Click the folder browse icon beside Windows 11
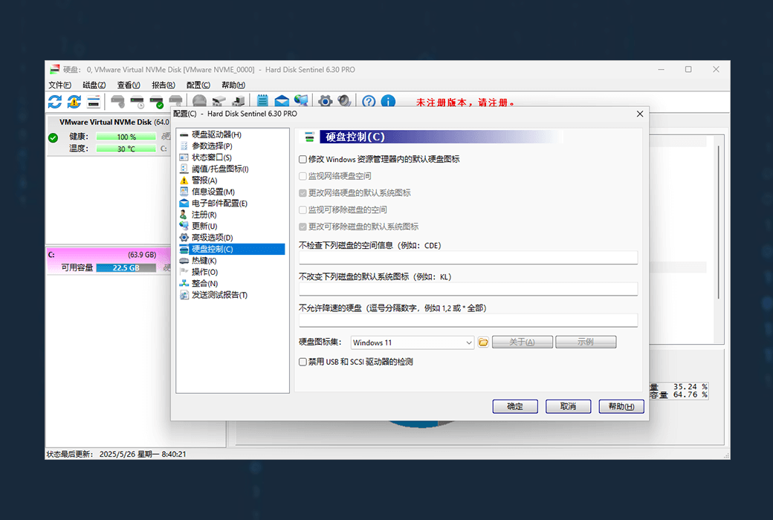773x520 pixels. coord(483,342)
